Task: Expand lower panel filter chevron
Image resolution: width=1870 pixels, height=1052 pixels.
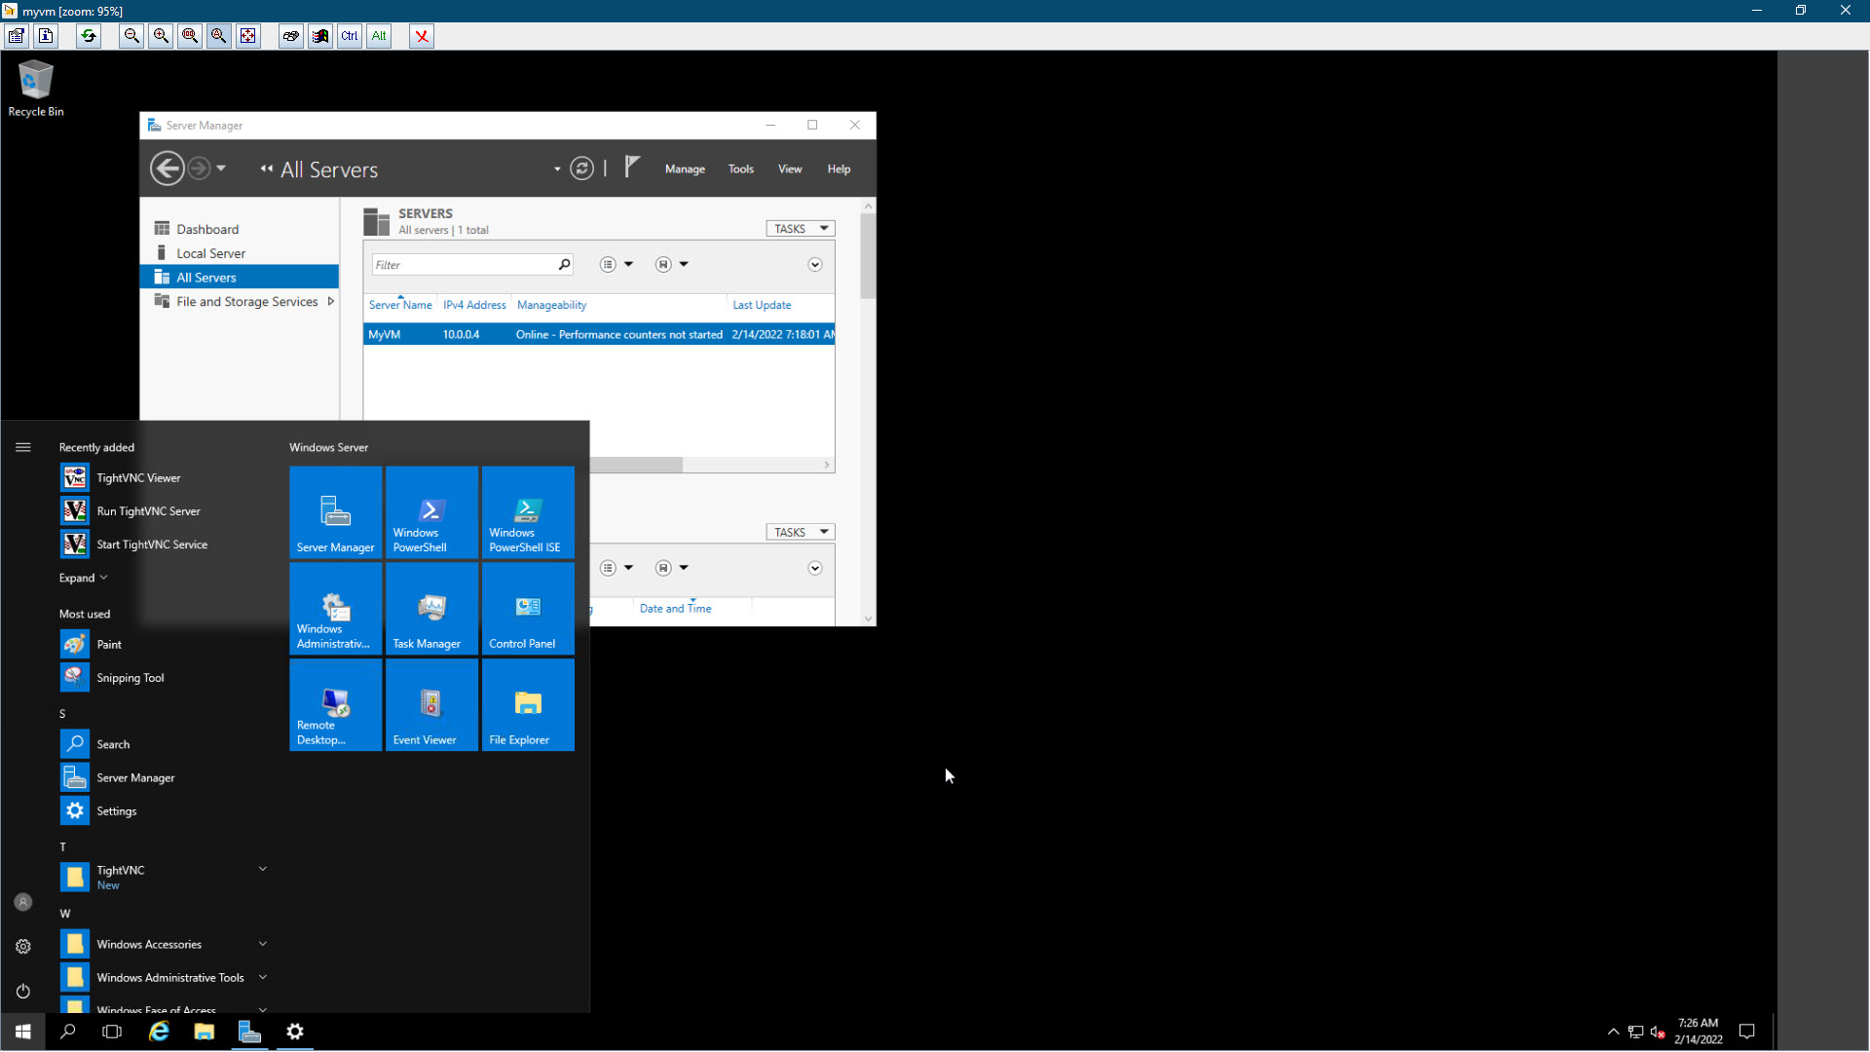Action: coord(815,569)
